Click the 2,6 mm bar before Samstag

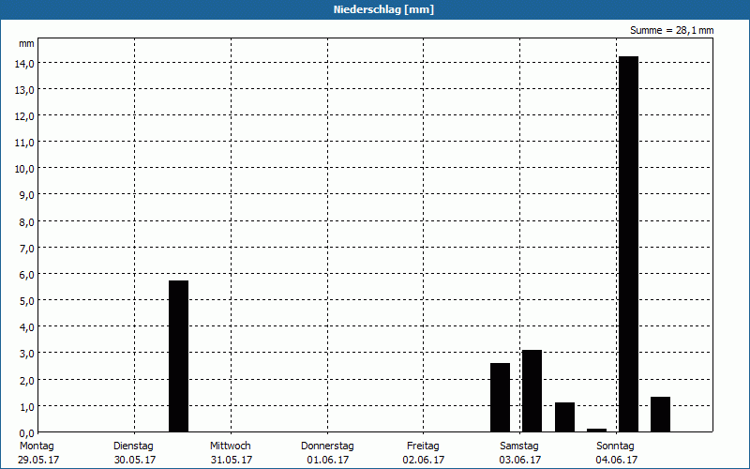coord(501,398)
